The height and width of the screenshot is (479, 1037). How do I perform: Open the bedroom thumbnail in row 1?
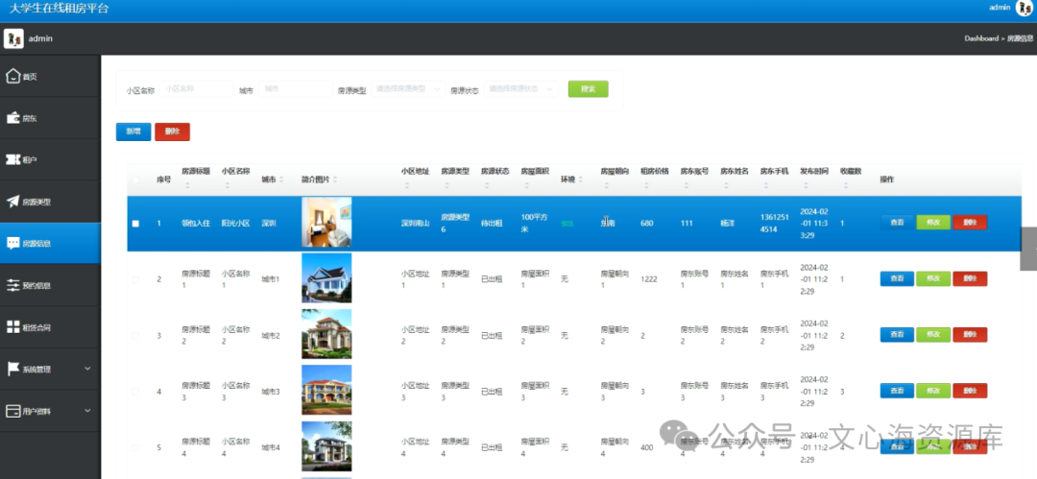[x=326, y=223]
